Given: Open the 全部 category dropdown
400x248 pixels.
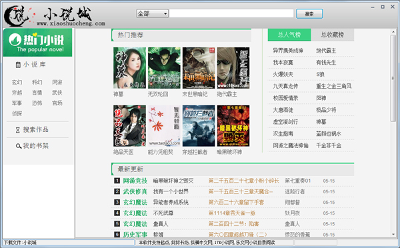Looking at the screenshot, I should [152, 13].
